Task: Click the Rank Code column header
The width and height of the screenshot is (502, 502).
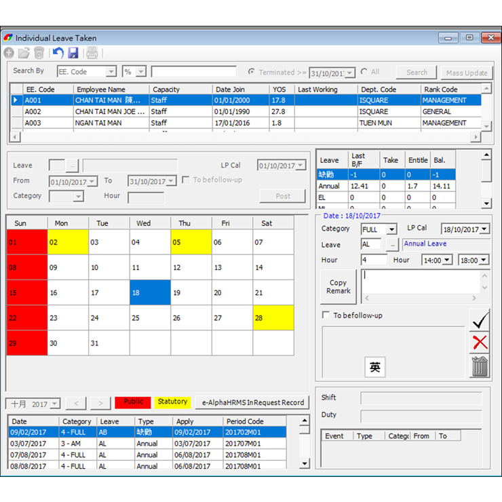Action: pos(450,90)
